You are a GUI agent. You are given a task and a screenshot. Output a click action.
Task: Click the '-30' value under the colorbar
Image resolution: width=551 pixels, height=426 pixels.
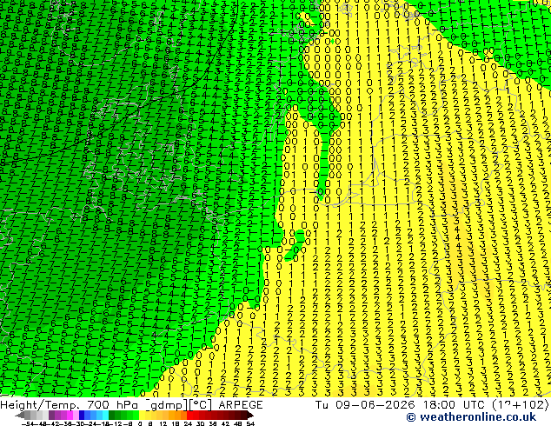(x=80, y=423)
